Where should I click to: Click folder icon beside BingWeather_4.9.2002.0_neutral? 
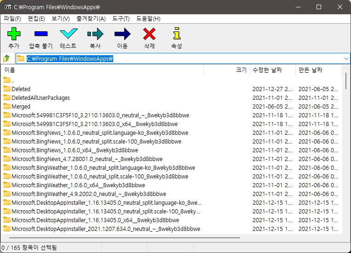7,194
